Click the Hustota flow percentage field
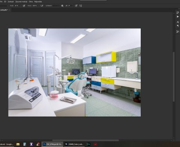Viewport: 180px width, 147px height. (x=35, y=6)
